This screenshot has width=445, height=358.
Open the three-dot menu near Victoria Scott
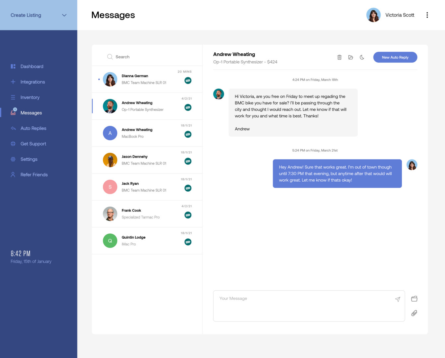(x=427, y=15)
